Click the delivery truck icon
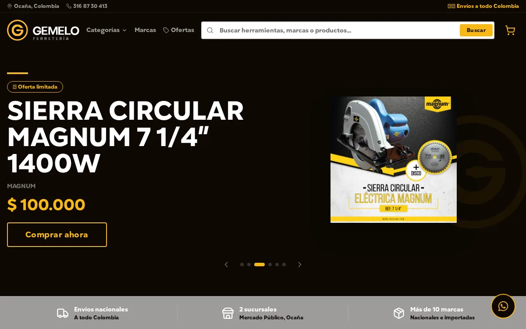Image resolution: width=526 pixels, height=329 pixels. point(63,313)
